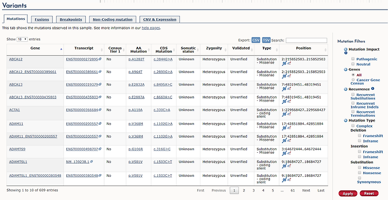The image size is (388, 200).
Task: Open genome browser icon for ADAMTS9 row
Action: point(285,154)
